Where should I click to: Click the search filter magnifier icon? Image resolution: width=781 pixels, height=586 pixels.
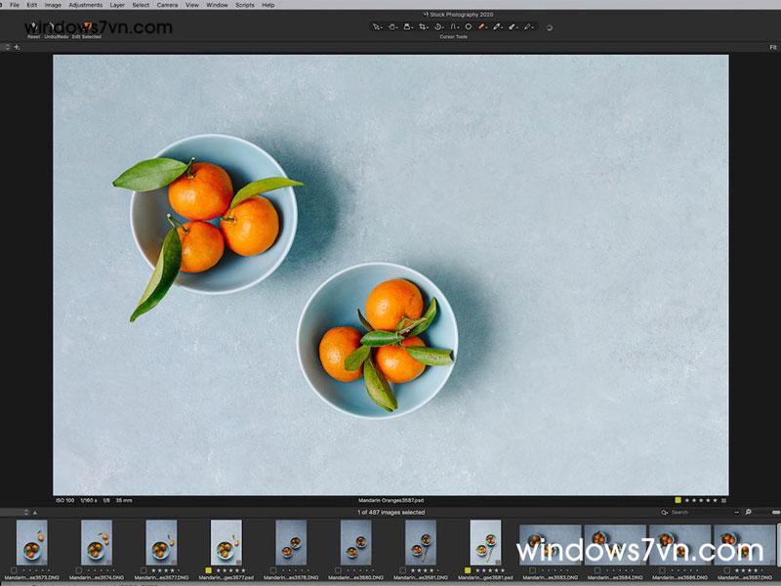pos(664,512)
